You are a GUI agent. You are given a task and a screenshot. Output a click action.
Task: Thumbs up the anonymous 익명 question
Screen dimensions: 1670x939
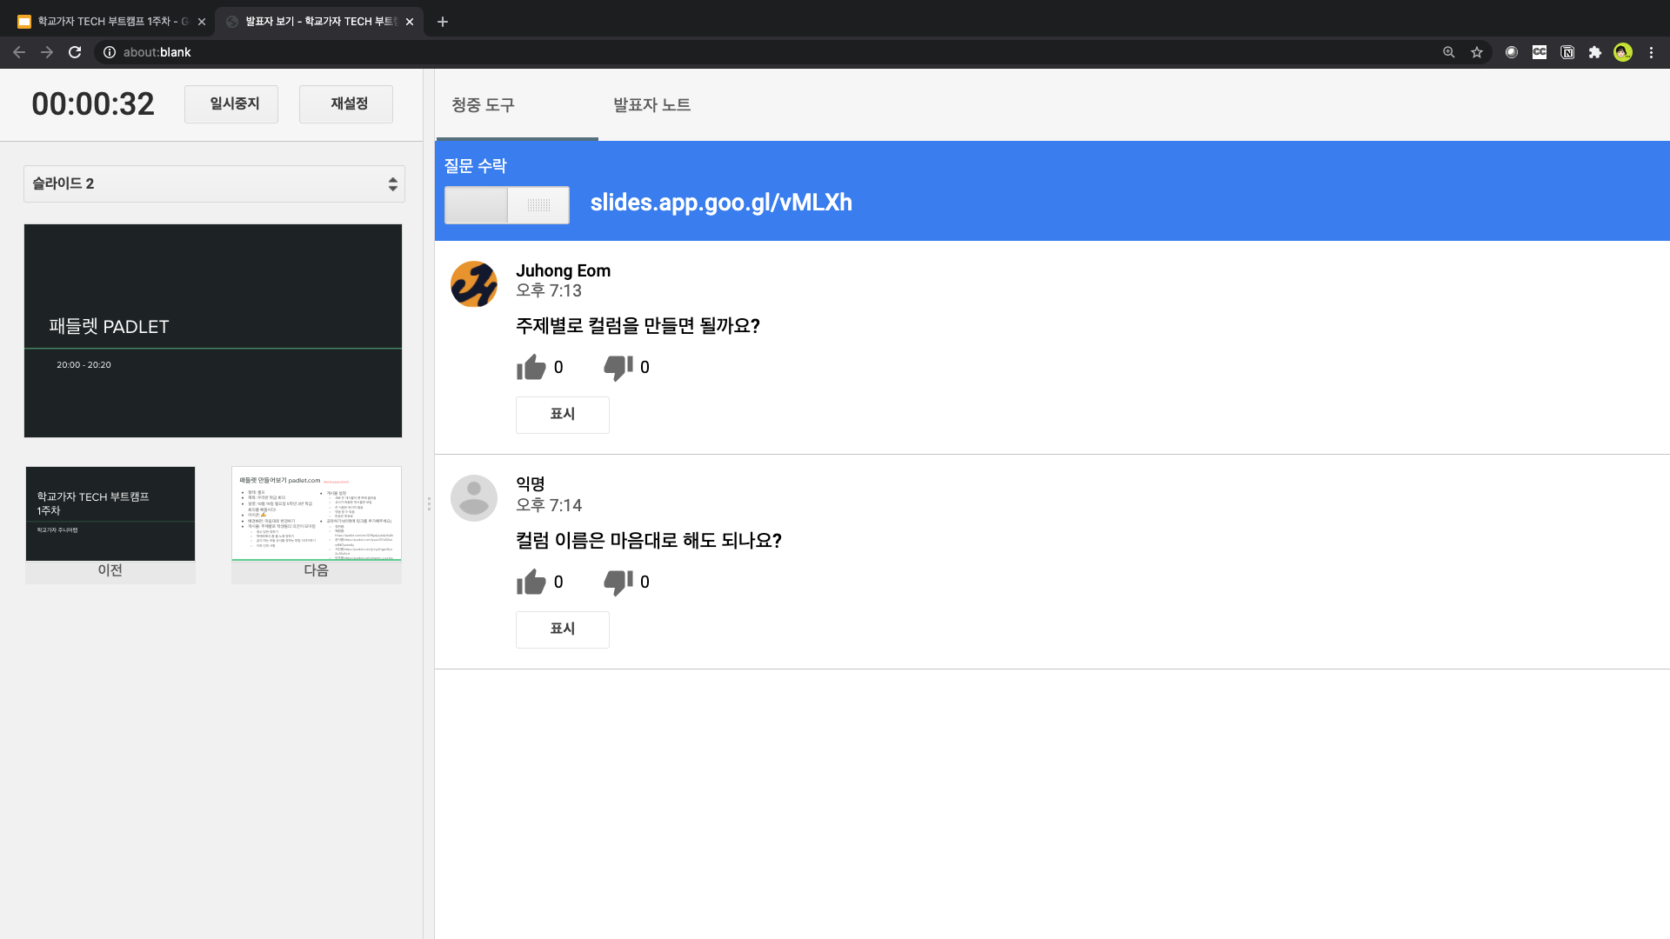(531, 583)
